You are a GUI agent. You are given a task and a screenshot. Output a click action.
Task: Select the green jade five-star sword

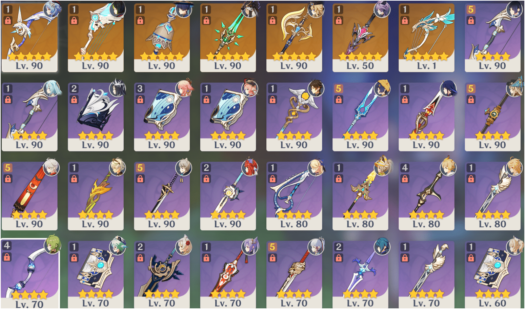[228, 37]
